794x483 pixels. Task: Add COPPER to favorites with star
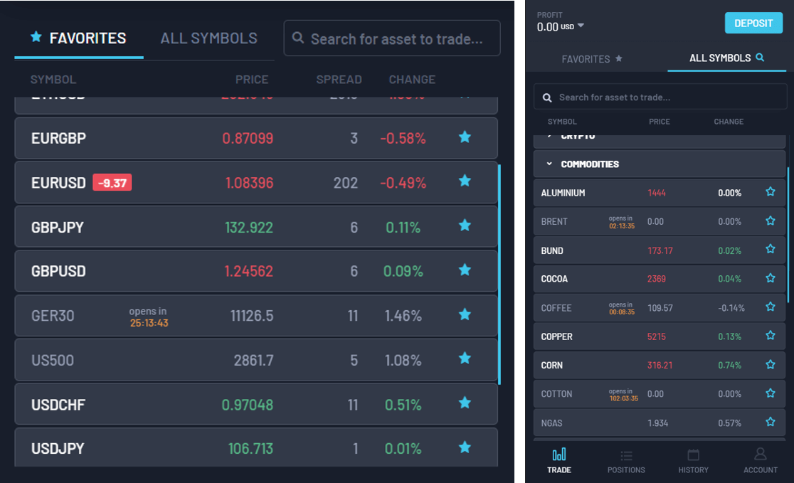pyautogui.click(x=770, y=336)
